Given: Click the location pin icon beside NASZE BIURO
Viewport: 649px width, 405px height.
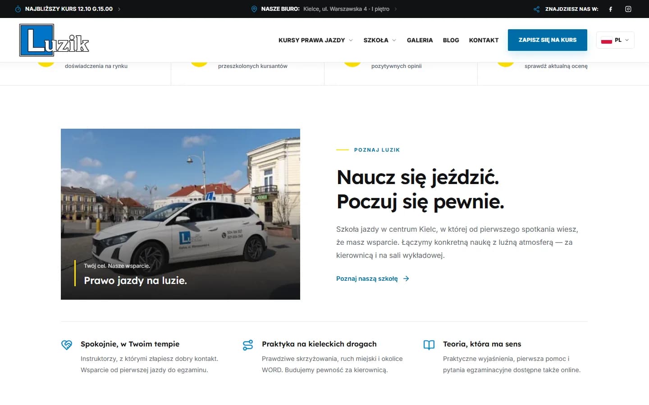Looking at the screenshot, I should pyautogui.click(x=254, y=9).
